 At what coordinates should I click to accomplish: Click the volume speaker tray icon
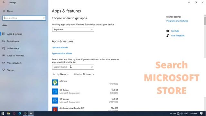point(182,113)
